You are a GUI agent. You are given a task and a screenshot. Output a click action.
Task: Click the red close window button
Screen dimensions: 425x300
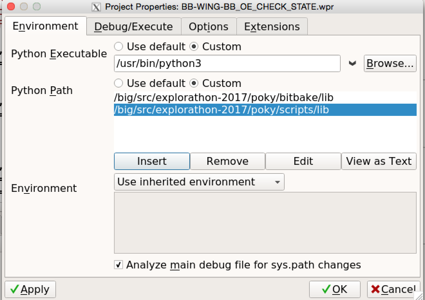click(x=11, y=6)
